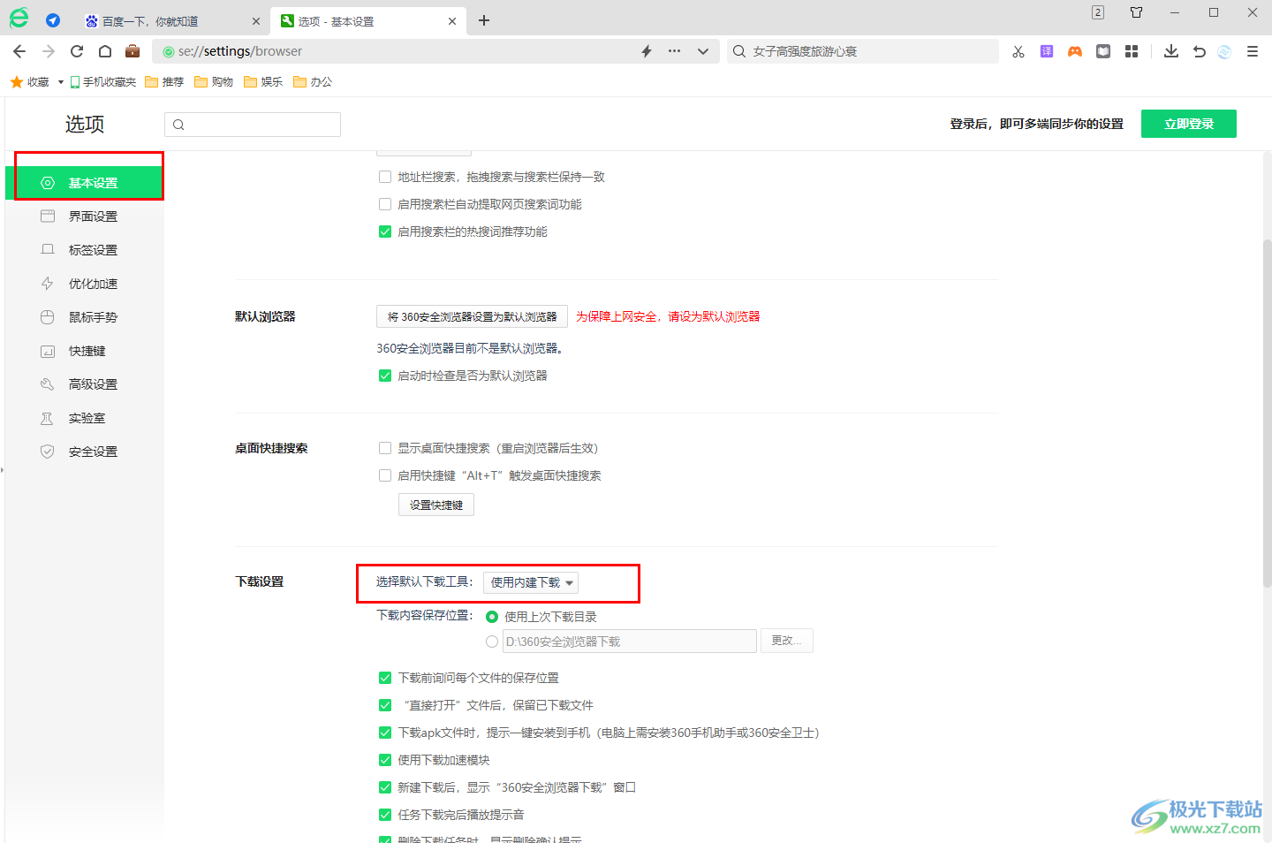Click the skin shirt icon in title bar
The height and width of the screenshot is (843, 1272).
[1137, 12]
